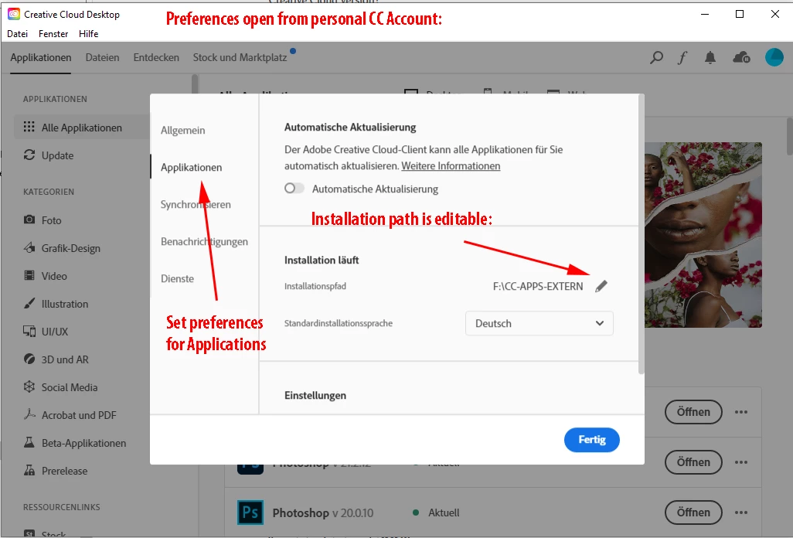Click the search magnifier icon

coord(656,58)
